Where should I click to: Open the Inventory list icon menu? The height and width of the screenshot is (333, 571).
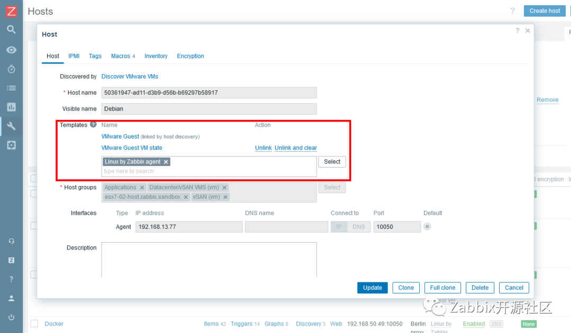(x=11, y=88)
